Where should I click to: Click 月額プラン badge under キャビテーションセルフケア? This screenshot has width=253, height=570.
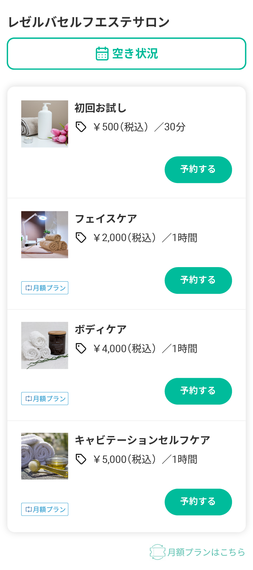[x=45, y=510]
